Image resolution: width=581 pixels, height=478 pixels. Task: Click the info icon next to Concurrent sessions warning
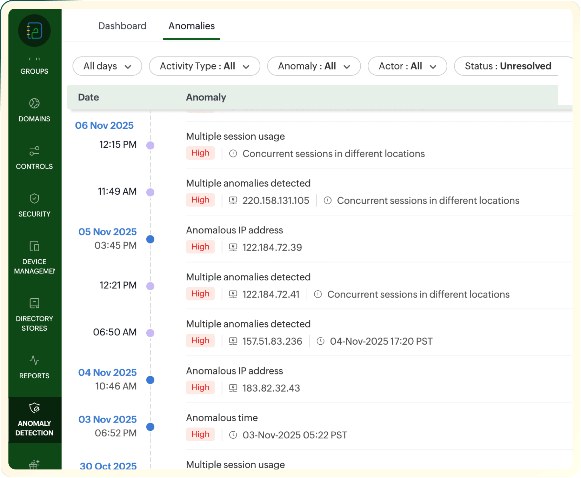point(233,153)
